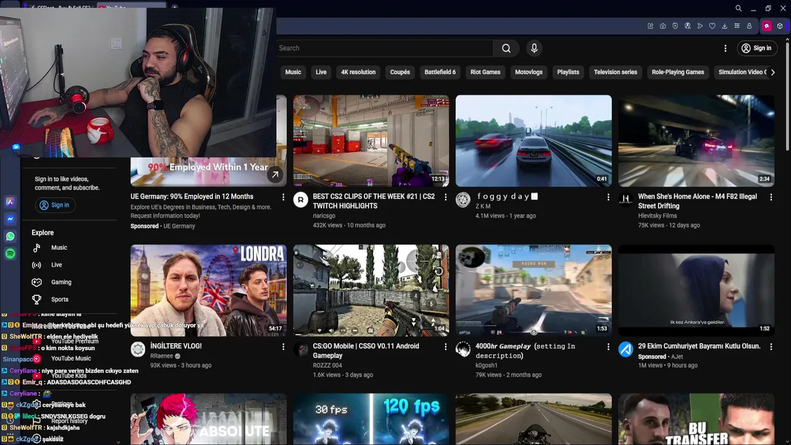This screenshot has width=791, height=445.
Task: Open the browser profile person icon
Action: [x=749, y=26]
